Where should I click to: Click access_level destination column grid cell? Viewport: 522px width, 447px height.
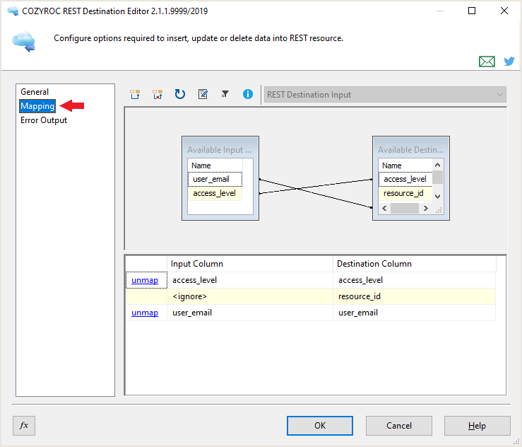[414, 280]
